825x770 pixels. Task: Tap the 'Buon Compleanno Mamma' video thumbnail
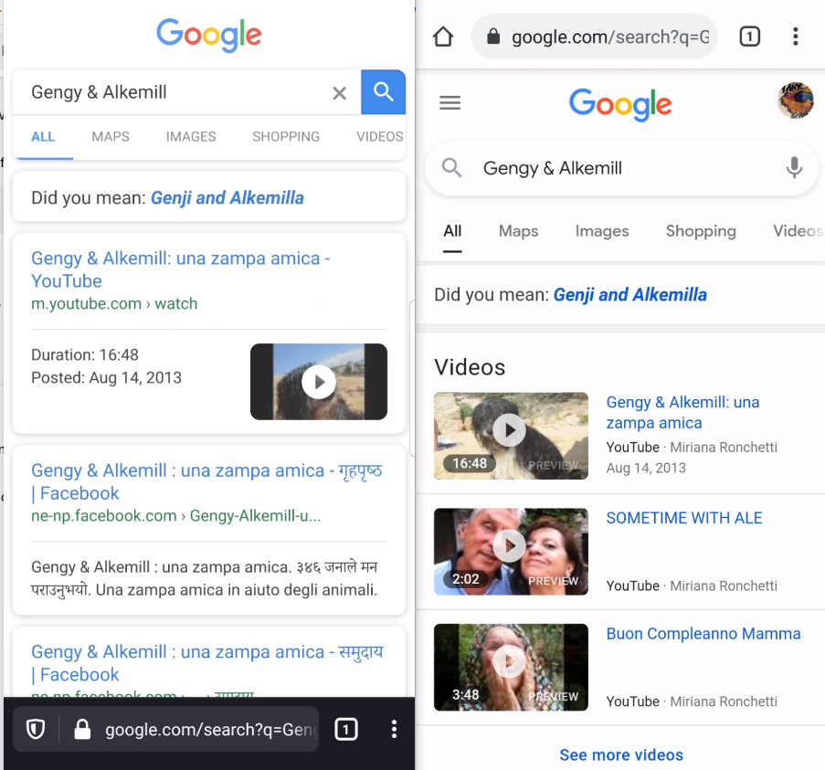point(511,668)
